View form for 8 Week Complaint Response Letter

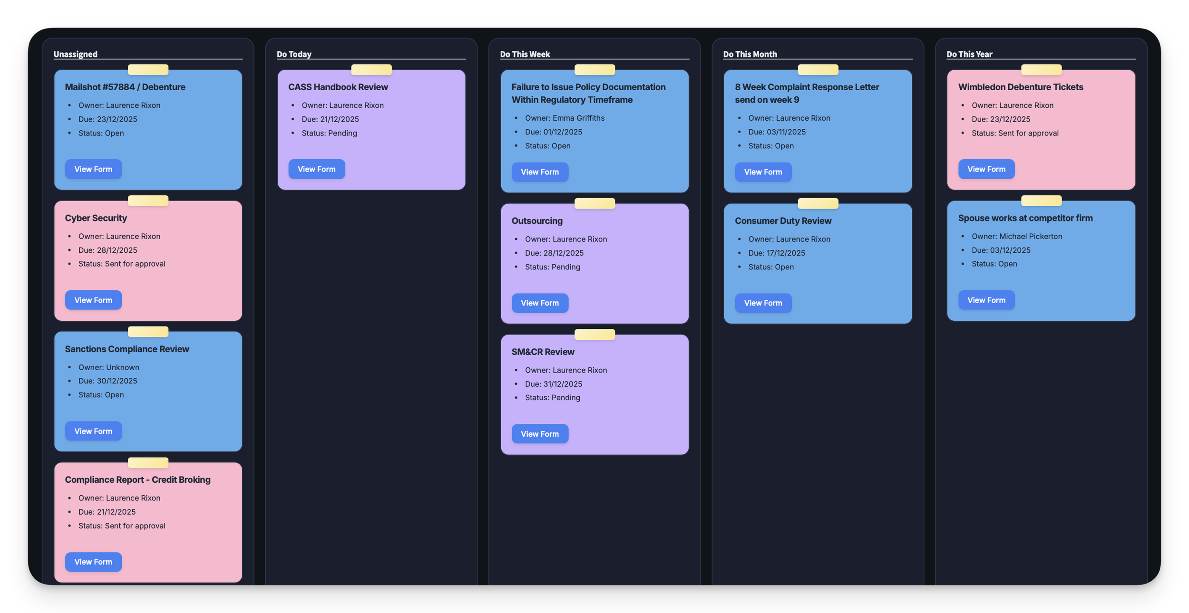[763, 172]
